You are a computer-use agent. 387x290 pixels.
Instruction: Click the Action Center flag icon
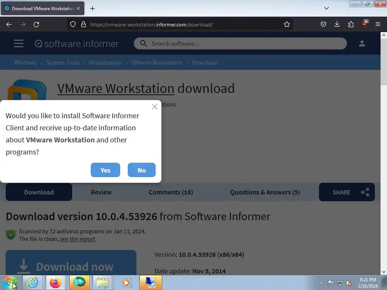tap(330, 283)
